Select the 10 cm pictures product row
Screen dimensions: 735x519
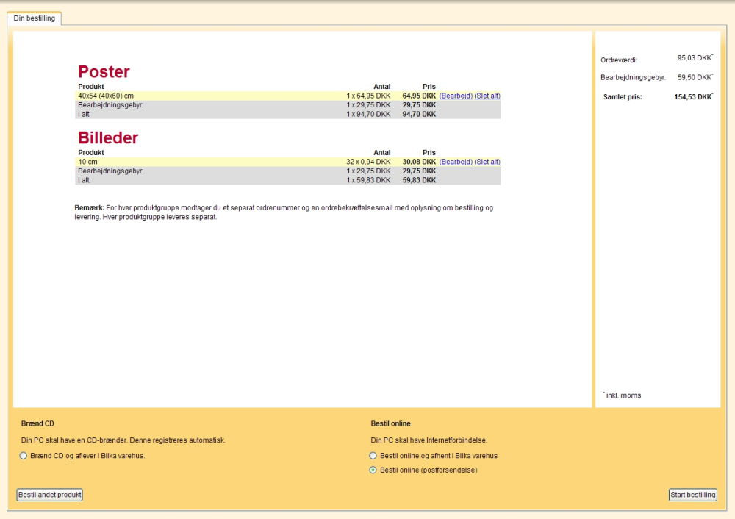click(x=288, y=162)
